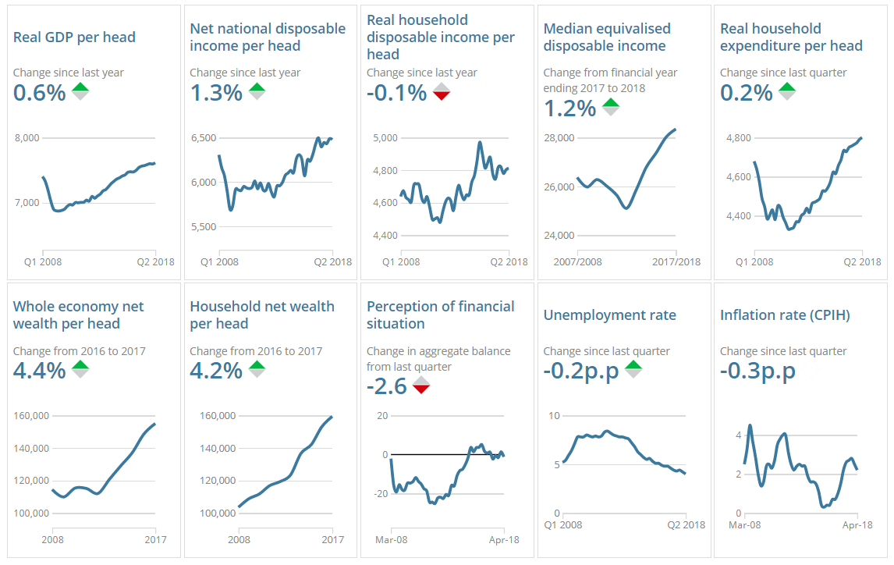Select the green arrow indicator next to 1.2%
The image size is (894, 565).
(x=610, y=103)
